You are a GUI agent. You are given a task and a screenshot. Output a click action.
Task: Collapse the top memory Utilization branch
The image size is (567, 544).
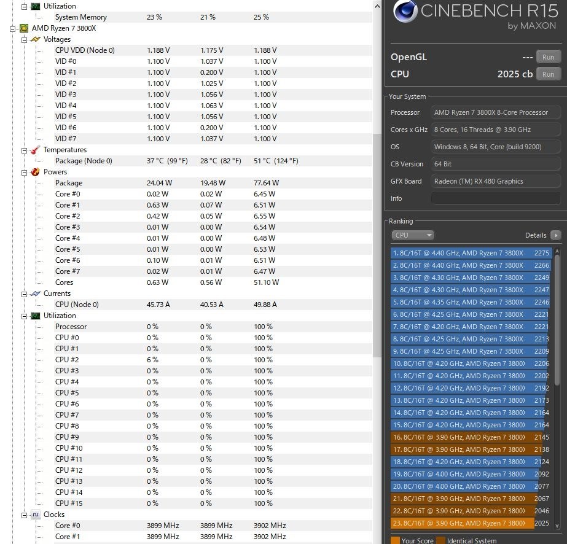[x=24, y=7]
